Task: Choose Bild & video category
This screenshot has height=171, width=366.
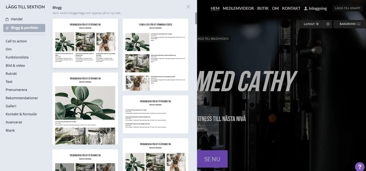Action: [15, 65]
